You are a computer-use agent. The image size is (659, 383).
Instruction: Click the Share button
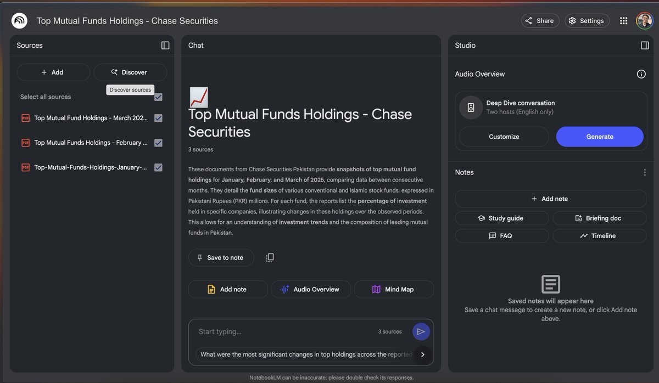coord(540,21)
